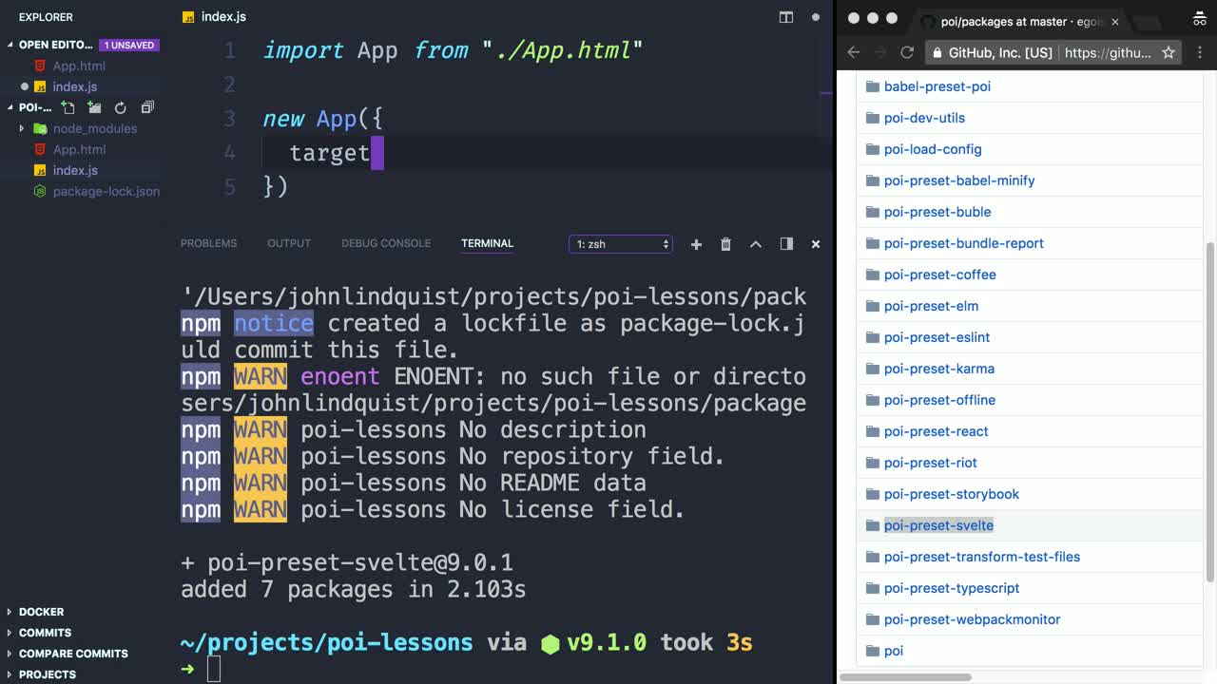The height and width of the screenshot is (684, 1217).
Task: Expand the node_modules folder
Action: 22,128
